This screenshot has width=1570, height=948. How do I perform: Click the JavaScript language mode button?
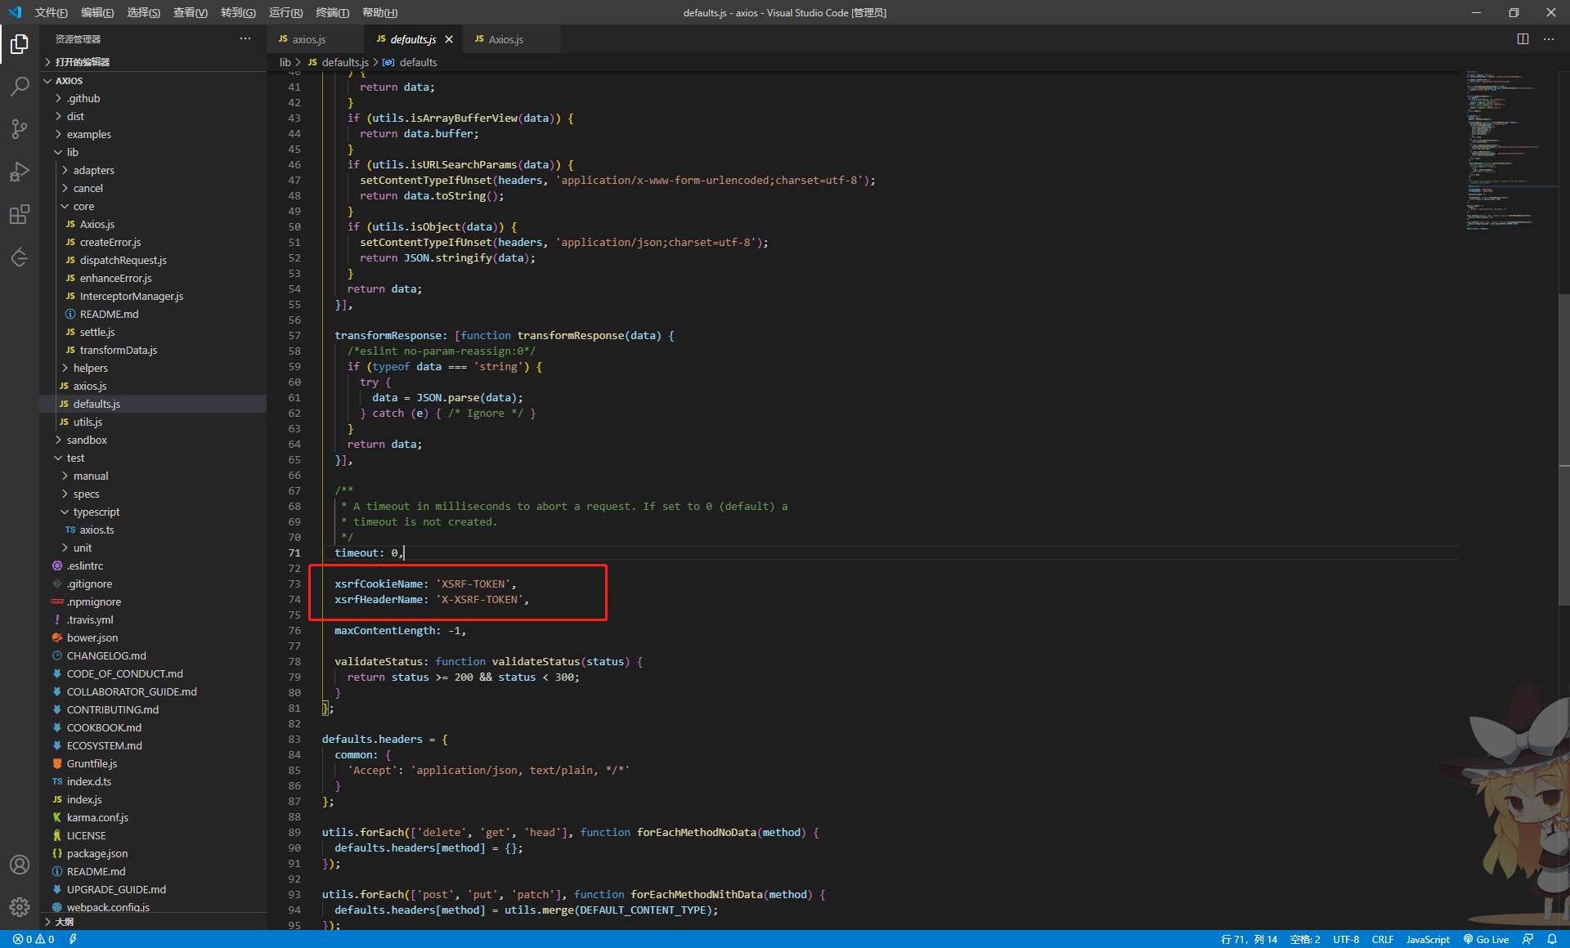1428,940
